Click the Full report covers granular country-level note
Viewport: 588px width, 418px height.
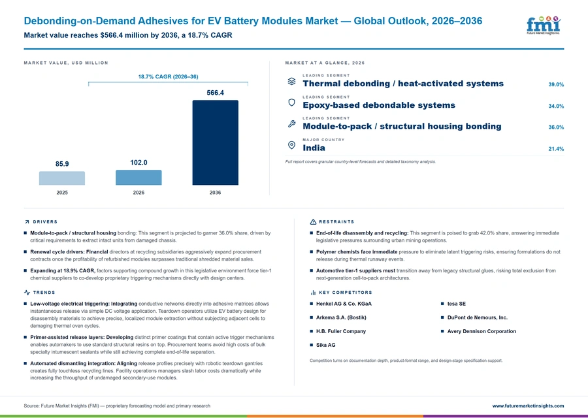pos(361,161)
